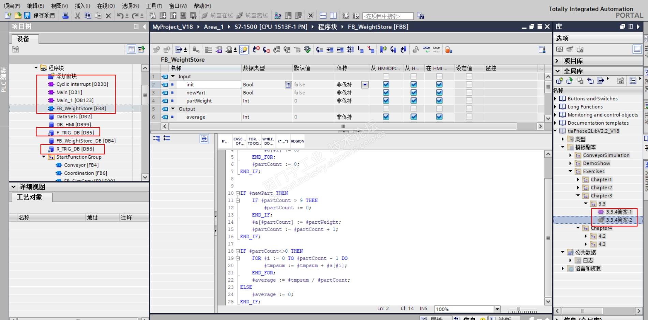Click the Cut scissors icon

pyautogui.click(x=77, y=16)
